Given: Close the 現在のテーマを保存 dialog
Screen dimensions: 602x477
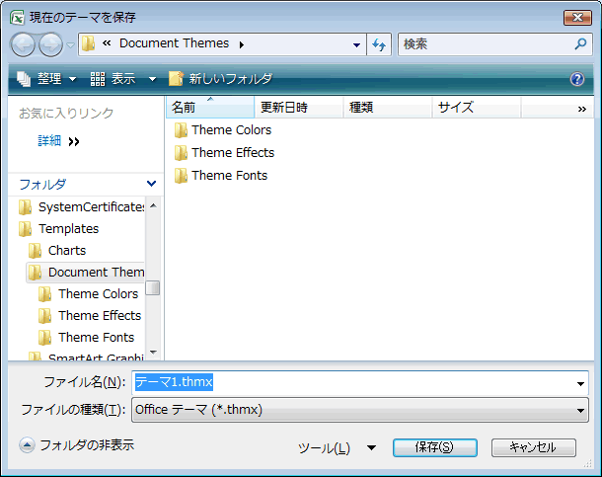Looking at the screenshot, I should point(577,18).
